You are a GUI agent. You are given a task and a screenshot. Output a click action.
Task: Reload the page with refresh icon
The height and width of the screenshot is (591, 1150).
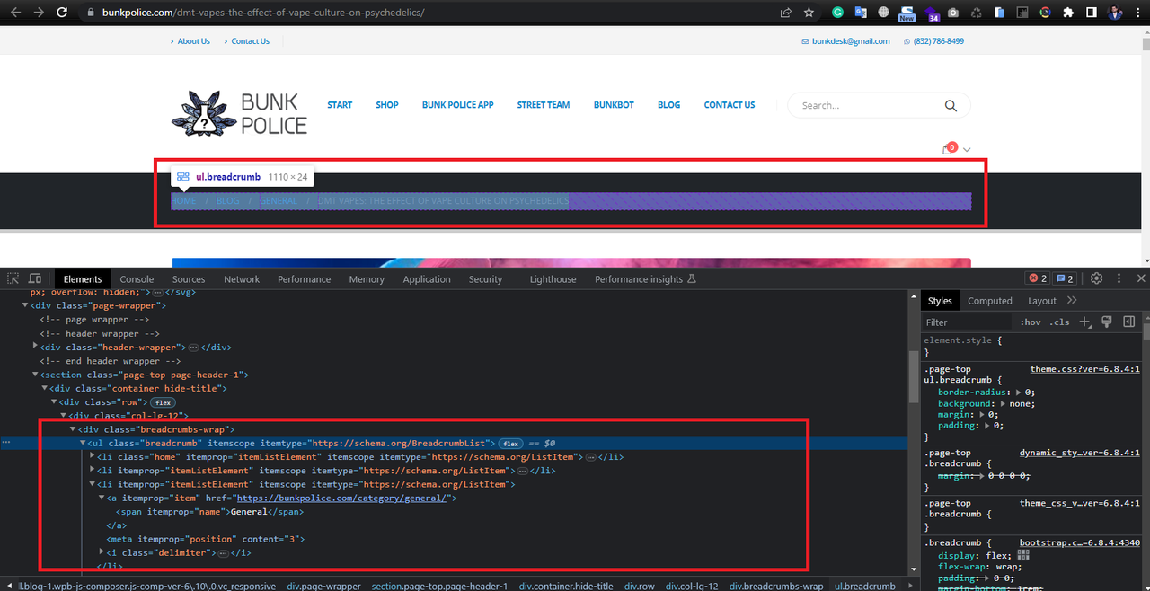point(62,13)
